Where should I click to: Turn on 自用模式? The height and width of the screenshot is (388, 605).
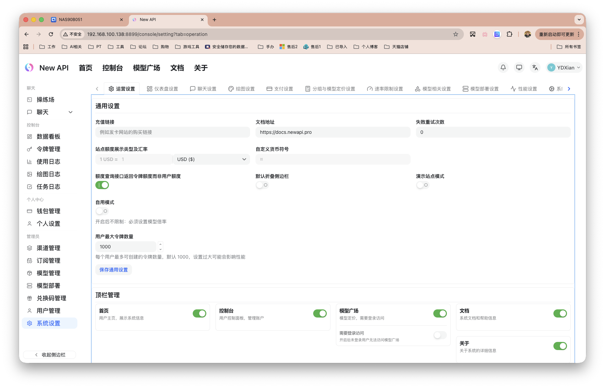click(102, 211)
